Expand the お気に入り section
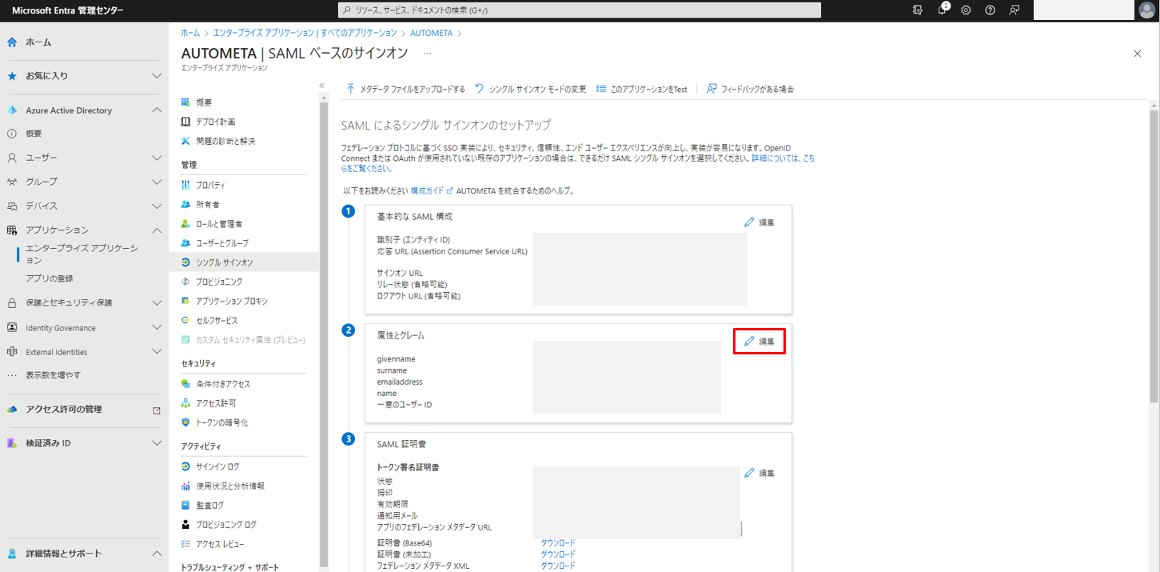 (157, 76)
